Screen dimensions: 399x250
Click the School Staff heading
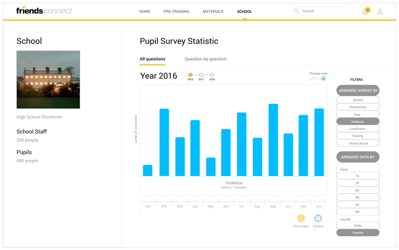32,132
